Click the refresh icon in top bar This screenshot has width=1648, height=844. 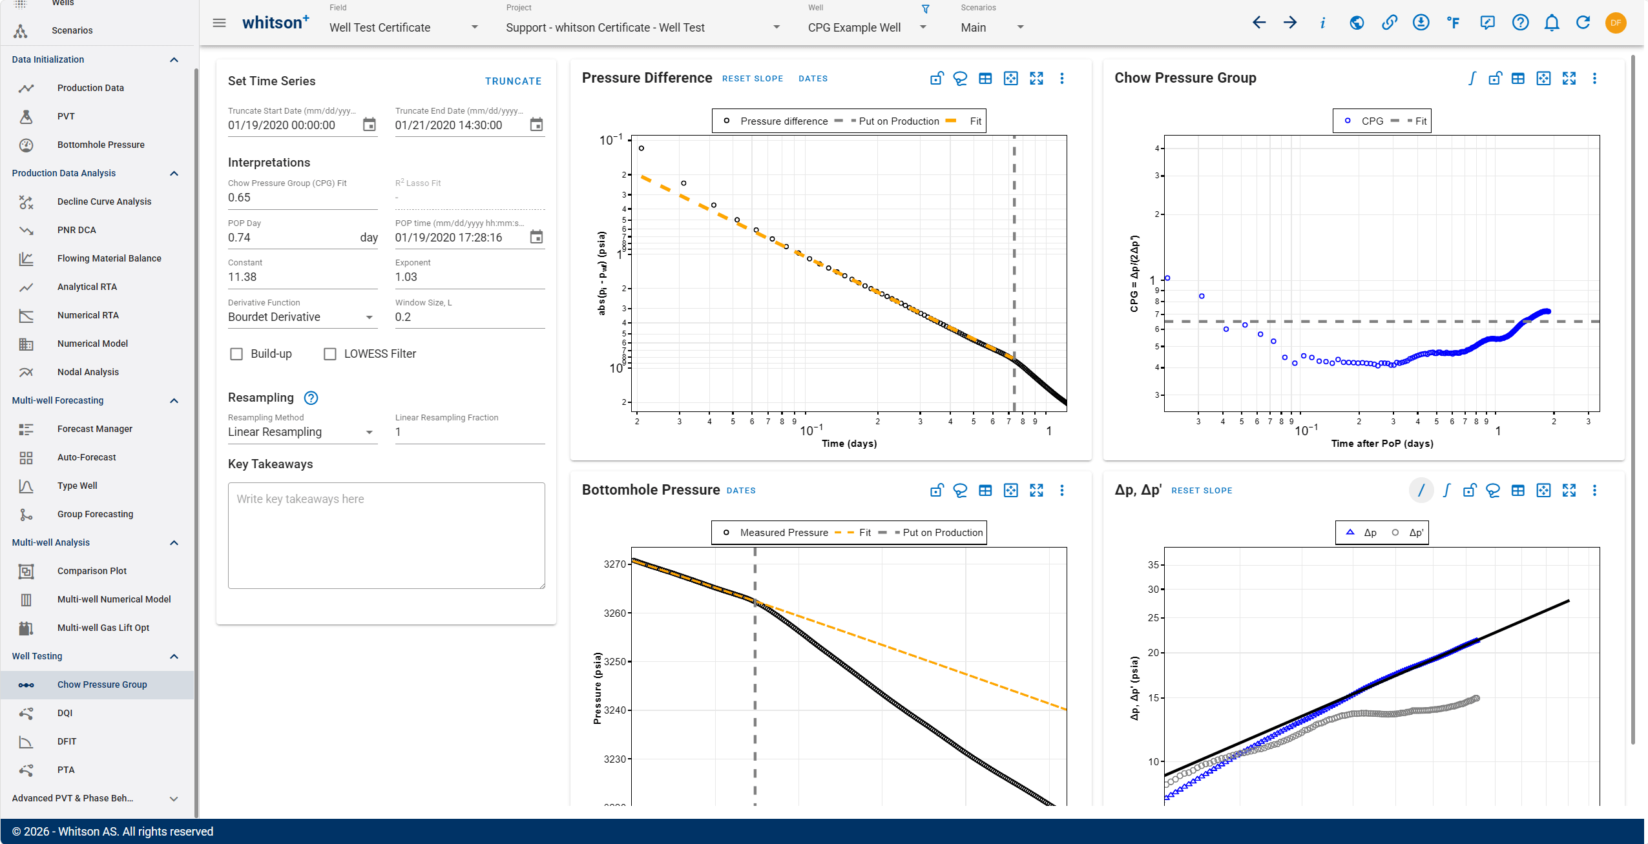(1583, 23)
